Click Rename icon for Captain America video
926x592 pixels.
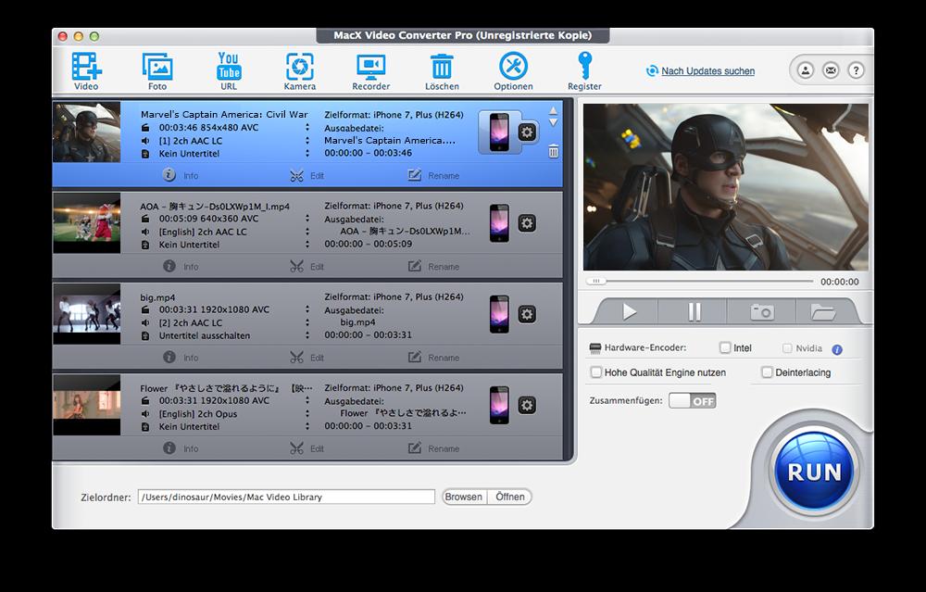[415, 175]
